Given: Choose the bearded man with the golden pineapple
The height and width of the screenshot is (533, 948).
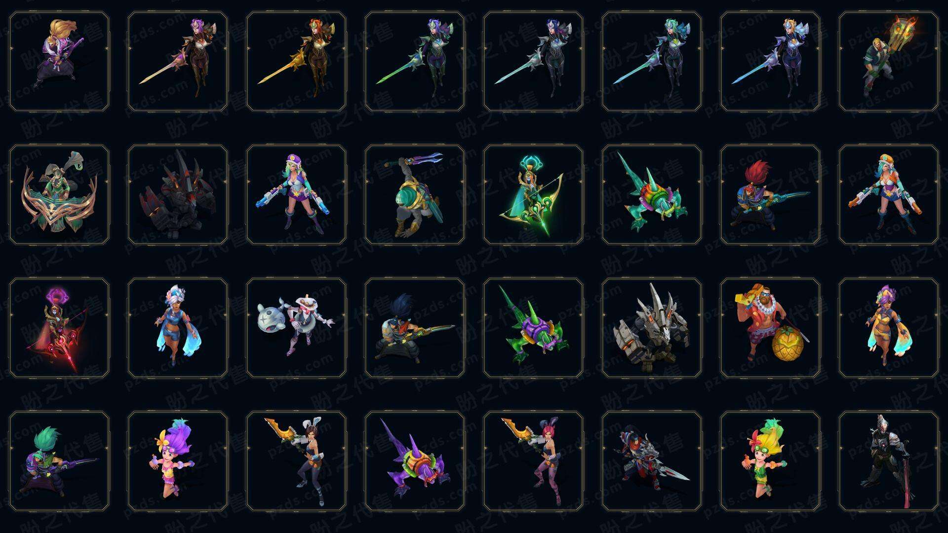Looking at the screenshot, I should [x=770, y=328].
